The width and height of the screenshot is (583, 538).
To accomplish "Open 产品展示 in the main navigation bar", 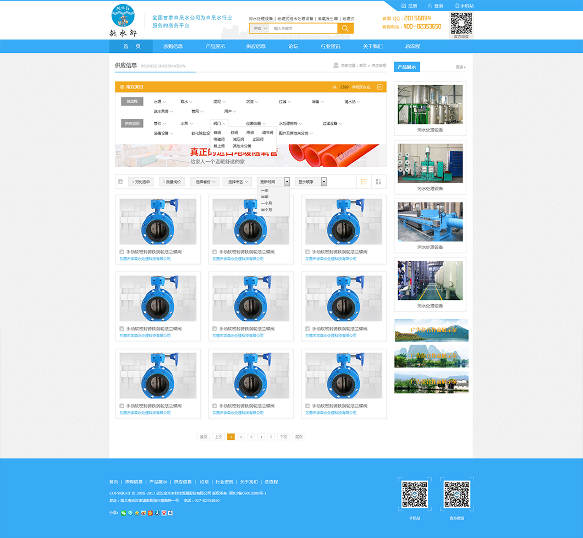I will pos(215,46).
